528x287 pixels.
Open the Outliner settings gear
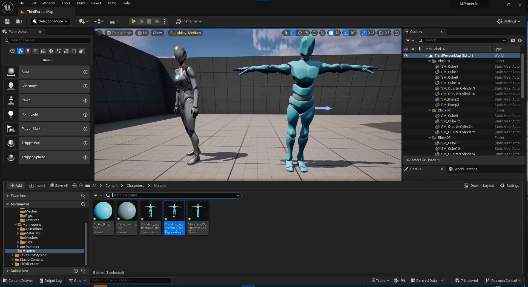click(520, 41)
